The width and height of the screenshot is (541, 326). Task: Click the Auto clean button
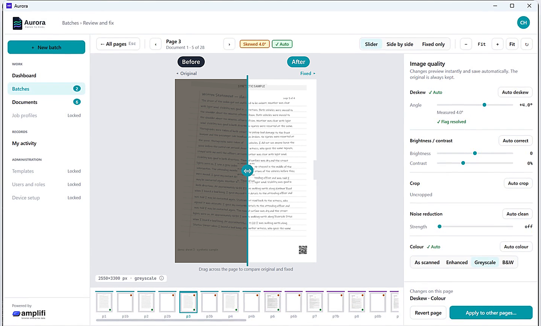point(517,214)
